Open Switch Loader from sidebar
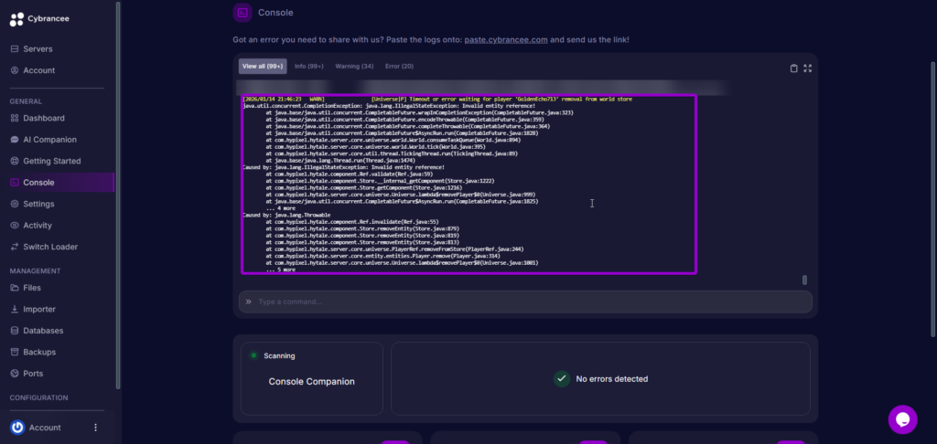This screenshot has height=444, width=937. [x=49, y=247]
